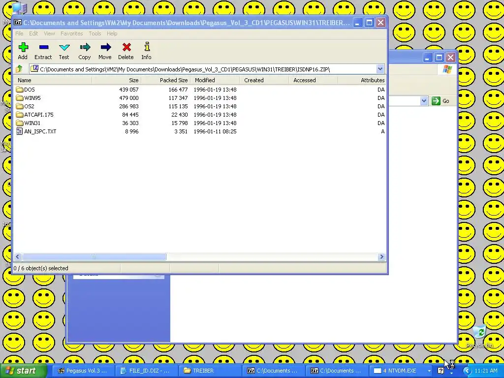The image size is (504, 378).
Task: Sort by Size column header
Action: click(116, 80)
